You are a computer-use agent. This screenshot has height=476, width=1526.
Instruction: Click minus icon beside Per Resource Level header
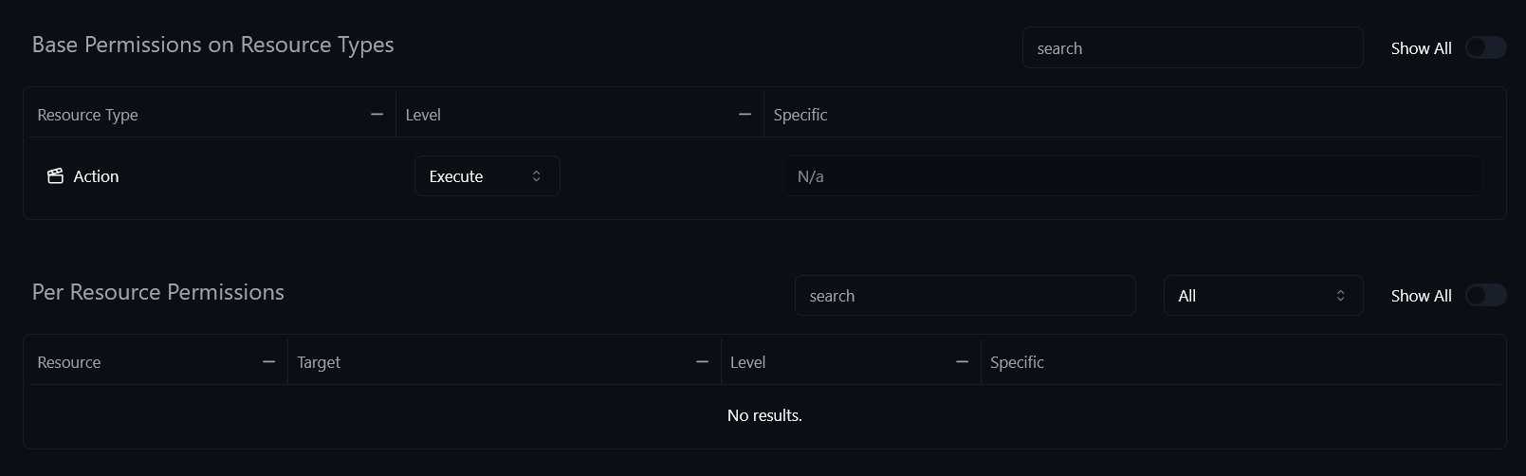(962, 362)
